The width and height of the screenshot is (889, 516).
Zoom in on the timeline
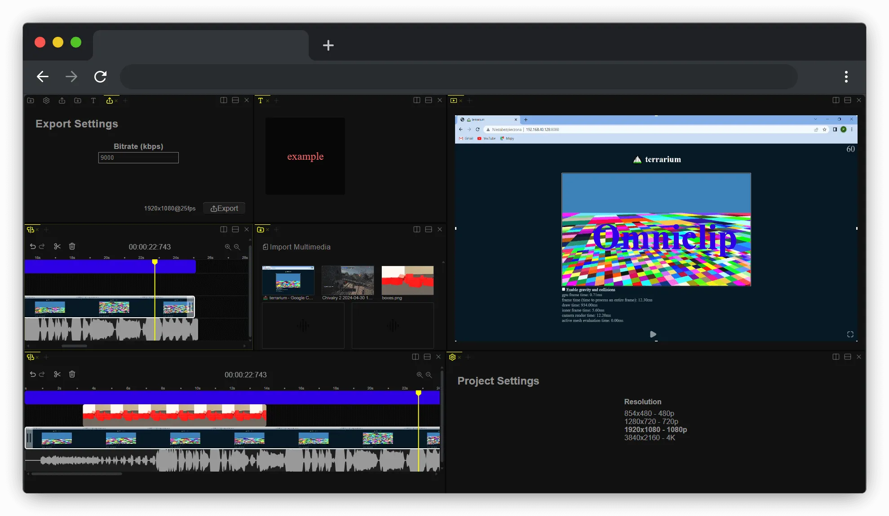click(x=228, y=247)
